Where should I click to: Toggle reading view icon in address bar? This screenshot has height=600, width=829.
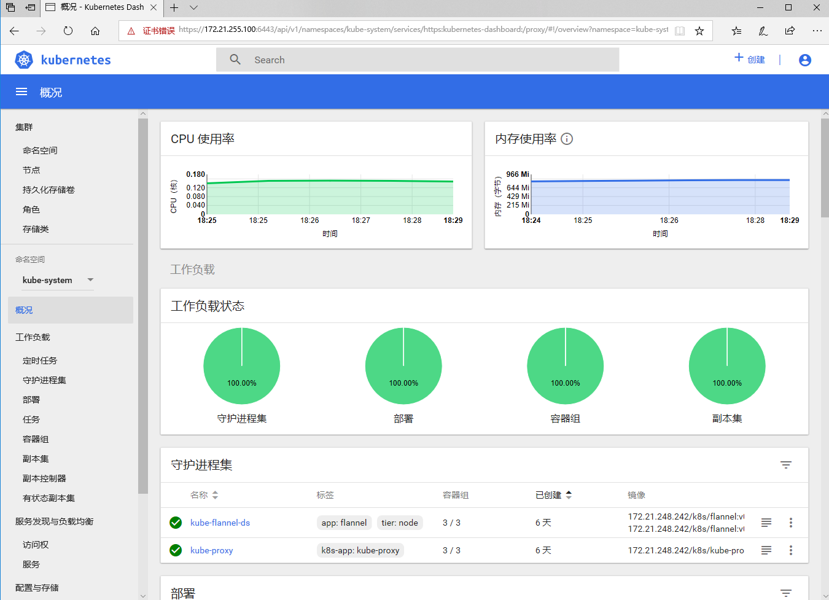(680, 31)
